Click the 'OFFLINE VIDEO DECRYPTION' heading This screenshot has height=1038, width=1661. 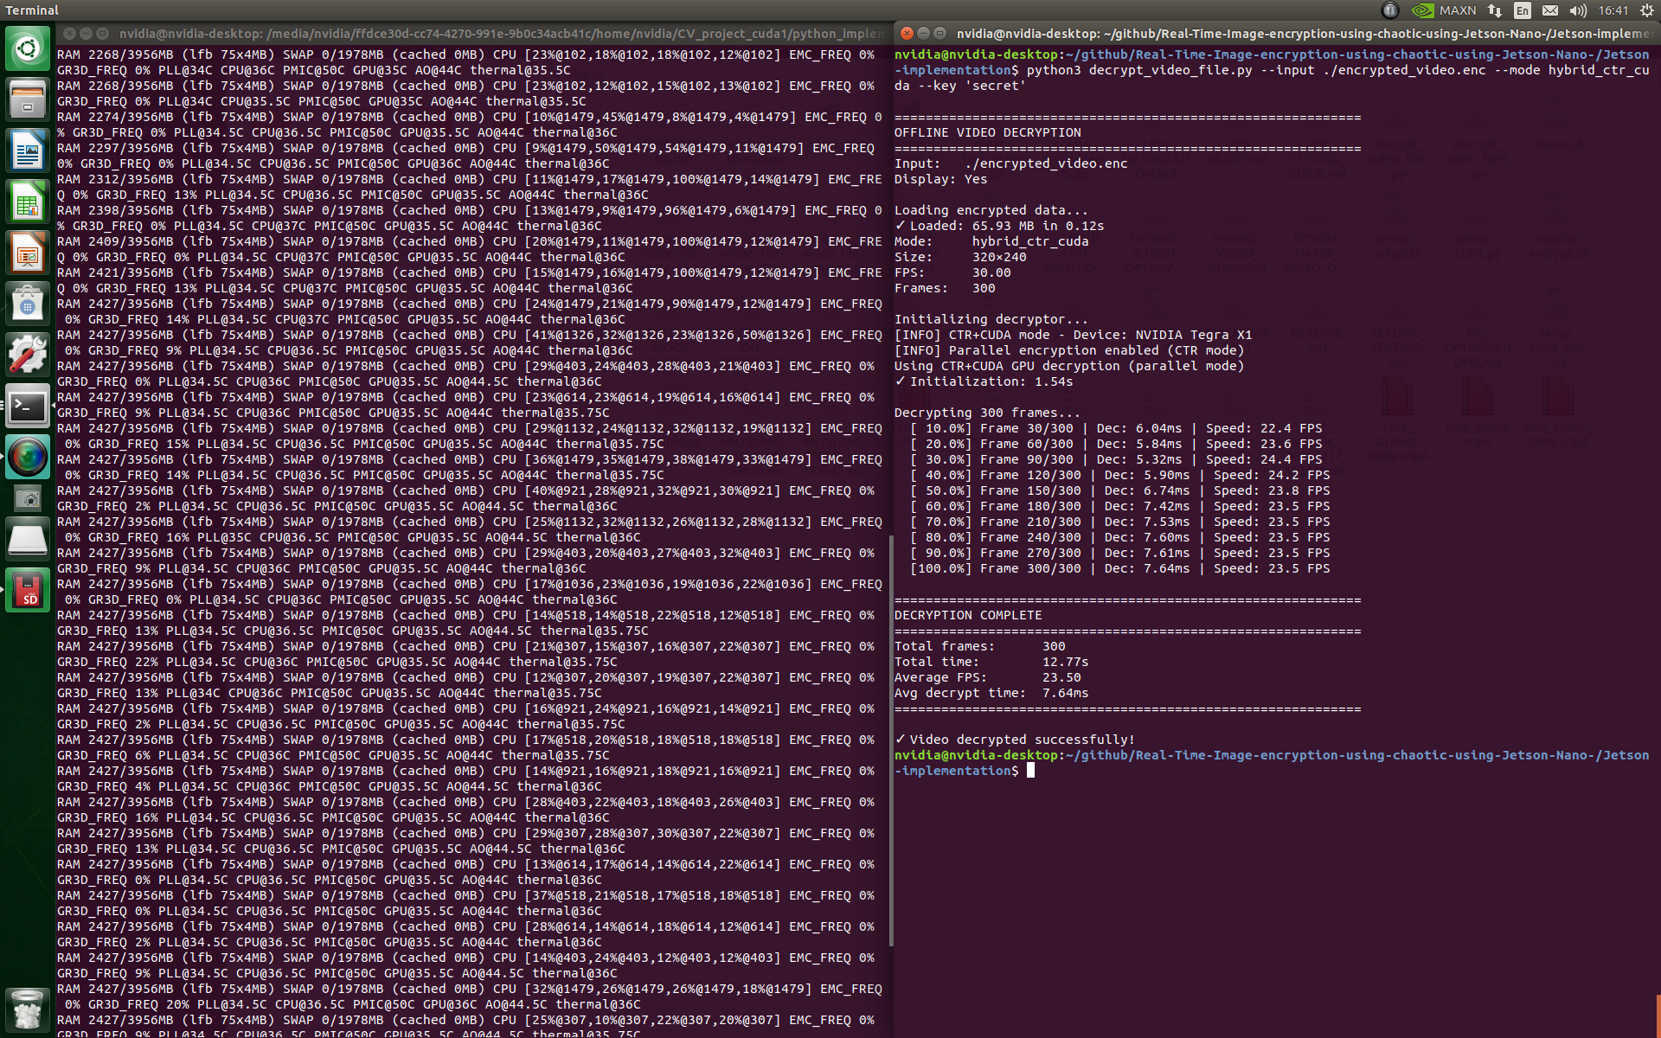987,132
